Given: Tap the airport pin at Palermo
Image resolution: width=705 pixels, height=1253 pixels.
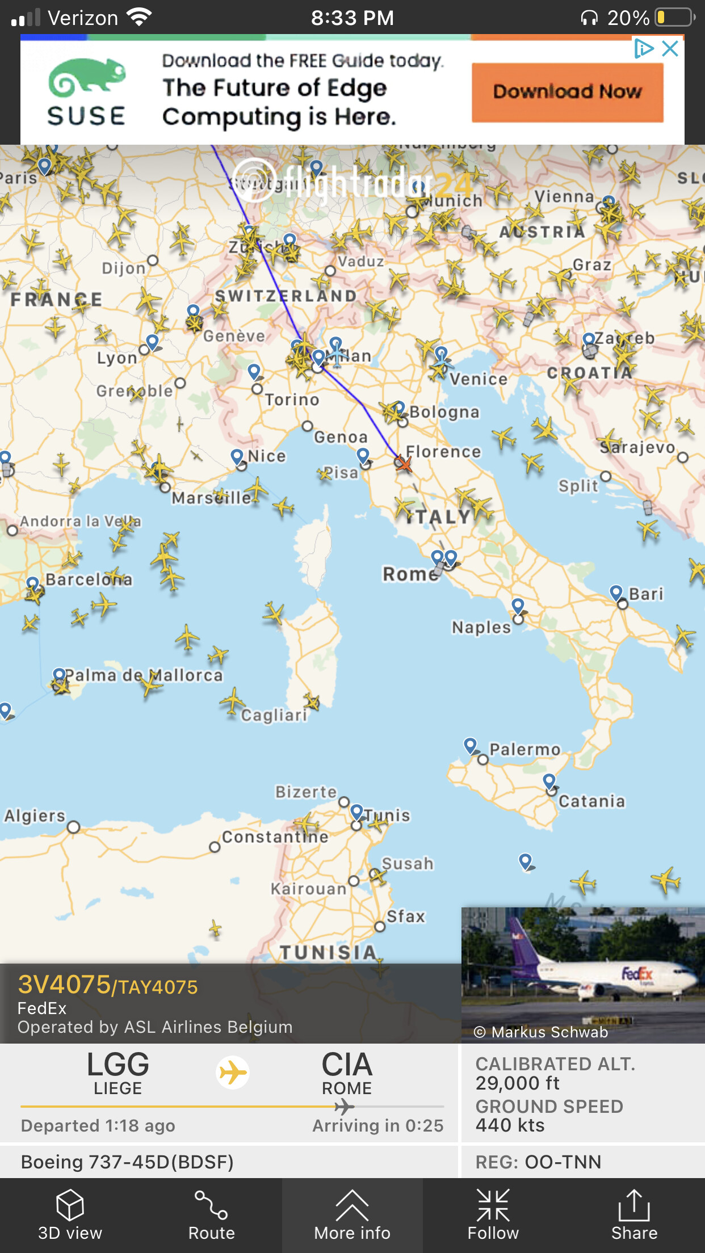Looking at the screenshot, I should (471, 746).
